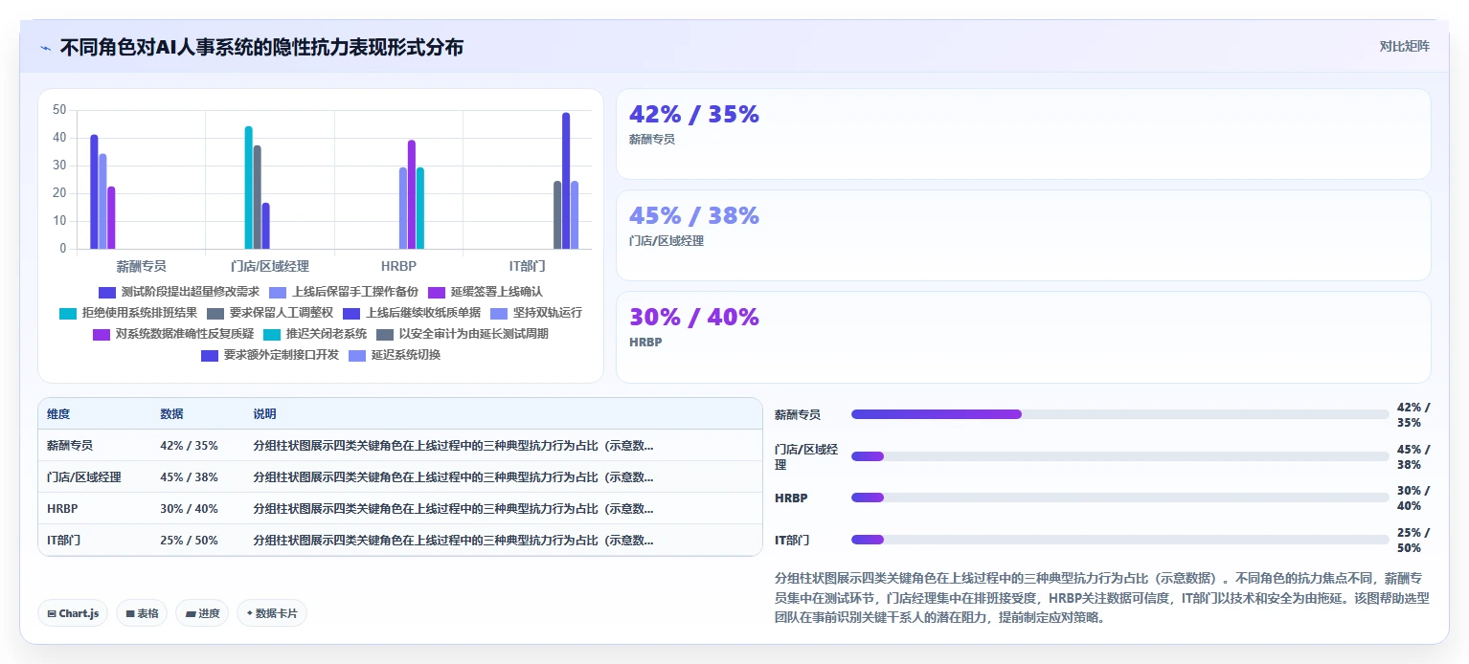Hide the 延迟系统切换 legend series
The width and height of the screenshot is (1469, 664).
click(395, 355)
